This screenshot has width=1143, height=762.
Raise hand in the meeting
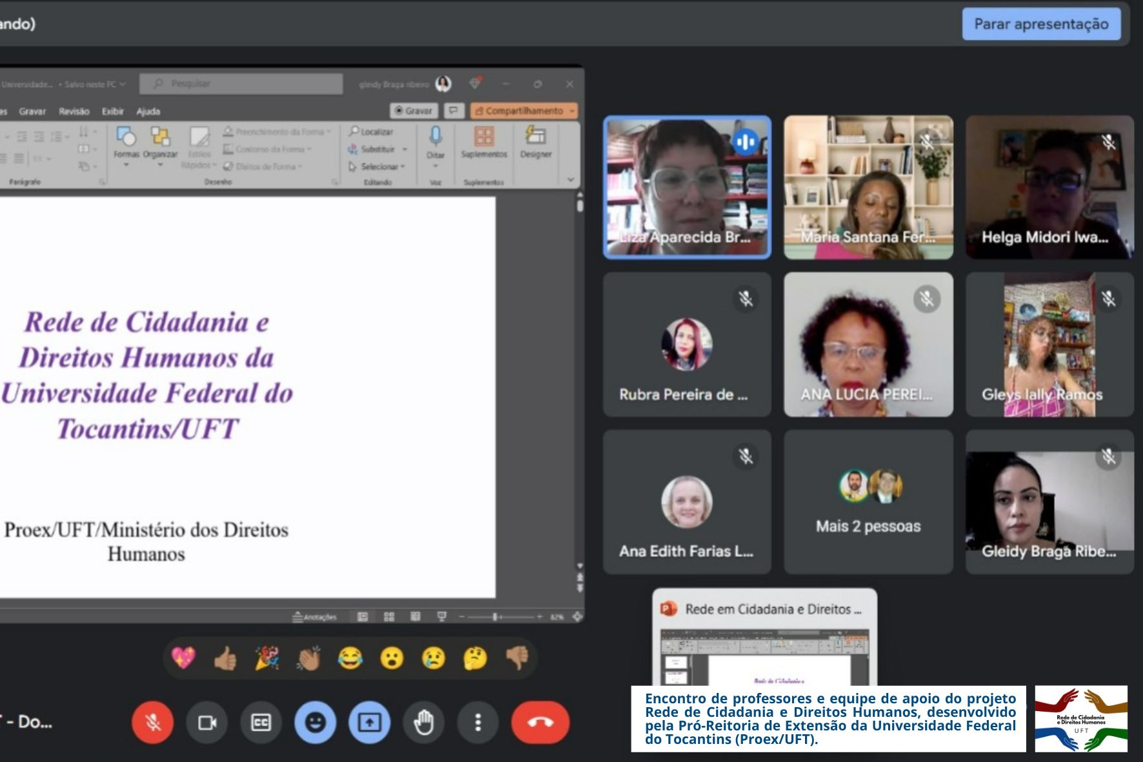pos(424,722)
